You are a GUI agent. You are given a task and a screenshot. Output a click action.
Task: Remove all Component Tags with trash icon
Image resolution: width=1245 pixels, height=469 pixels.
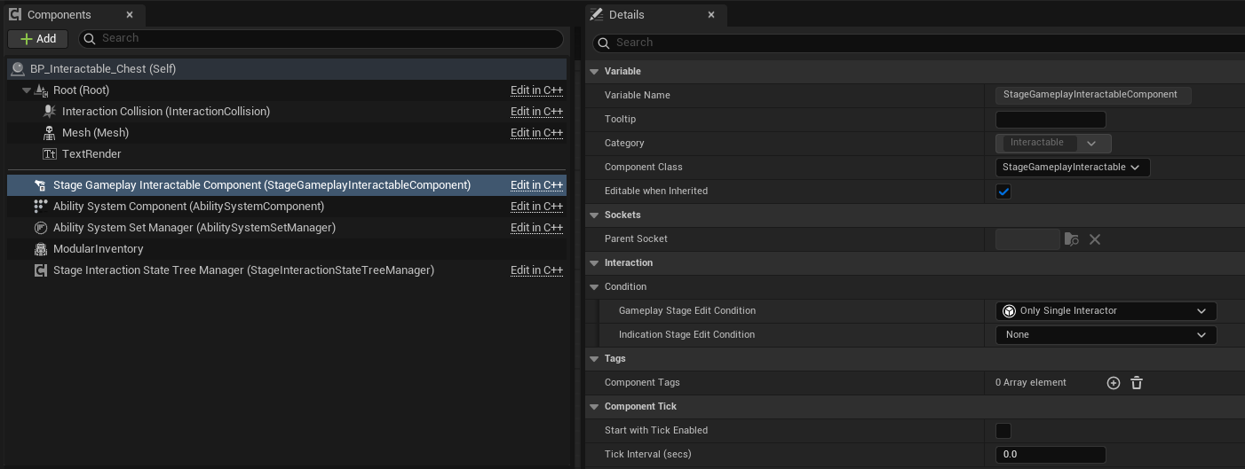tap(1137, 383)
